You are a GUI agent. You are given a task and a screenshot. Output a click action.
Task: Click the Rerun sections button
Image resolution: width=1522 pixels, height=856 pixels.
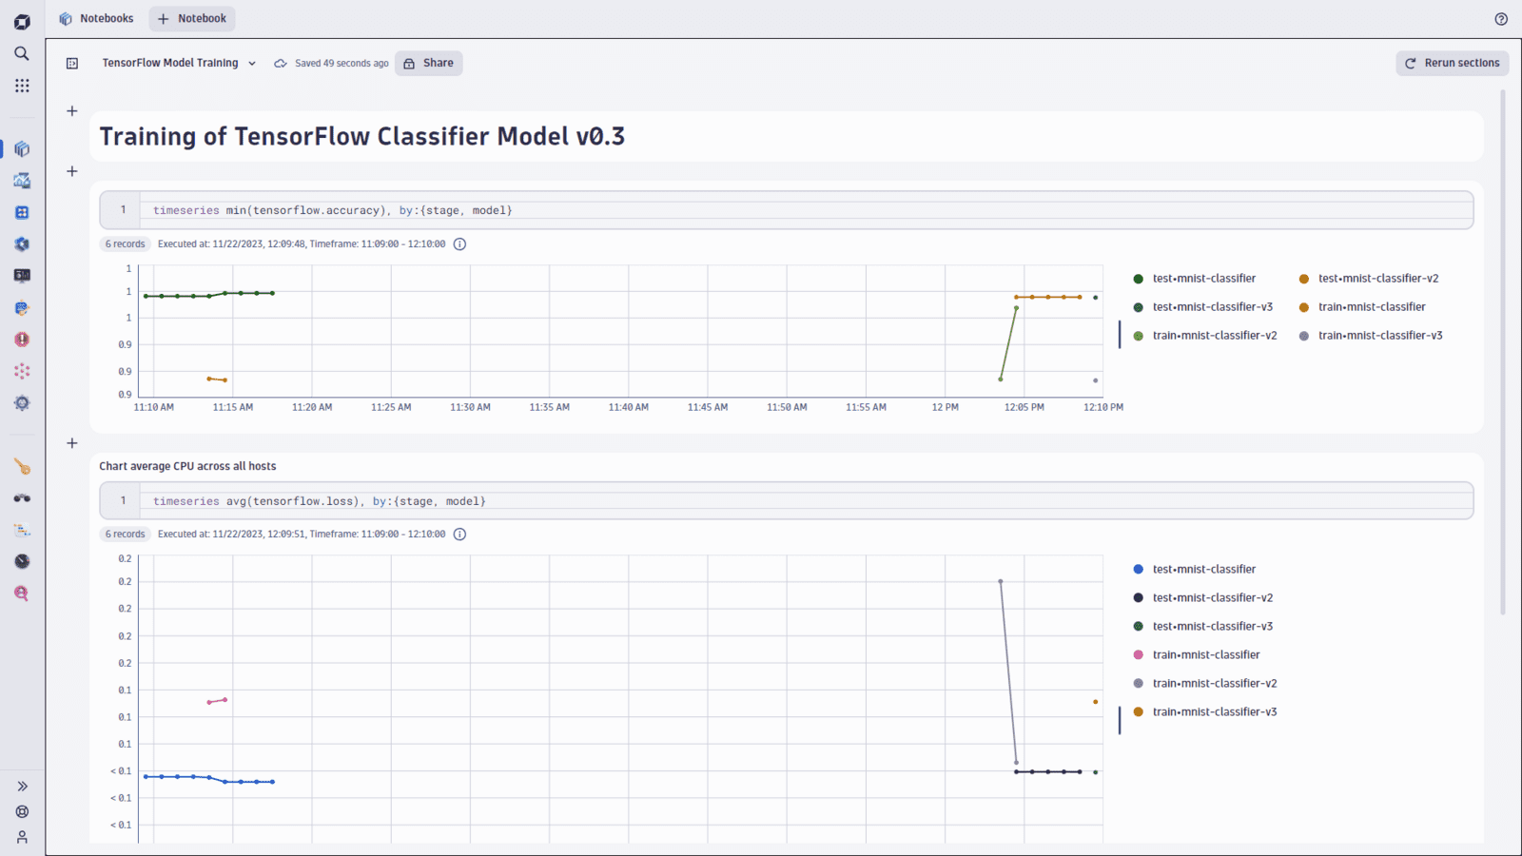(1452, 63)
